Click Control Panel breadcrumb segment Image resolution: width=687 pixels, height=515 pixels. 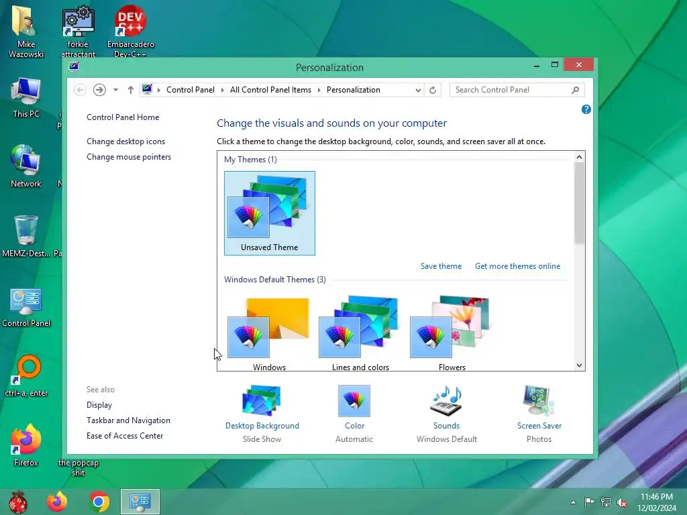pyautogui.click(x=190, y=90)
